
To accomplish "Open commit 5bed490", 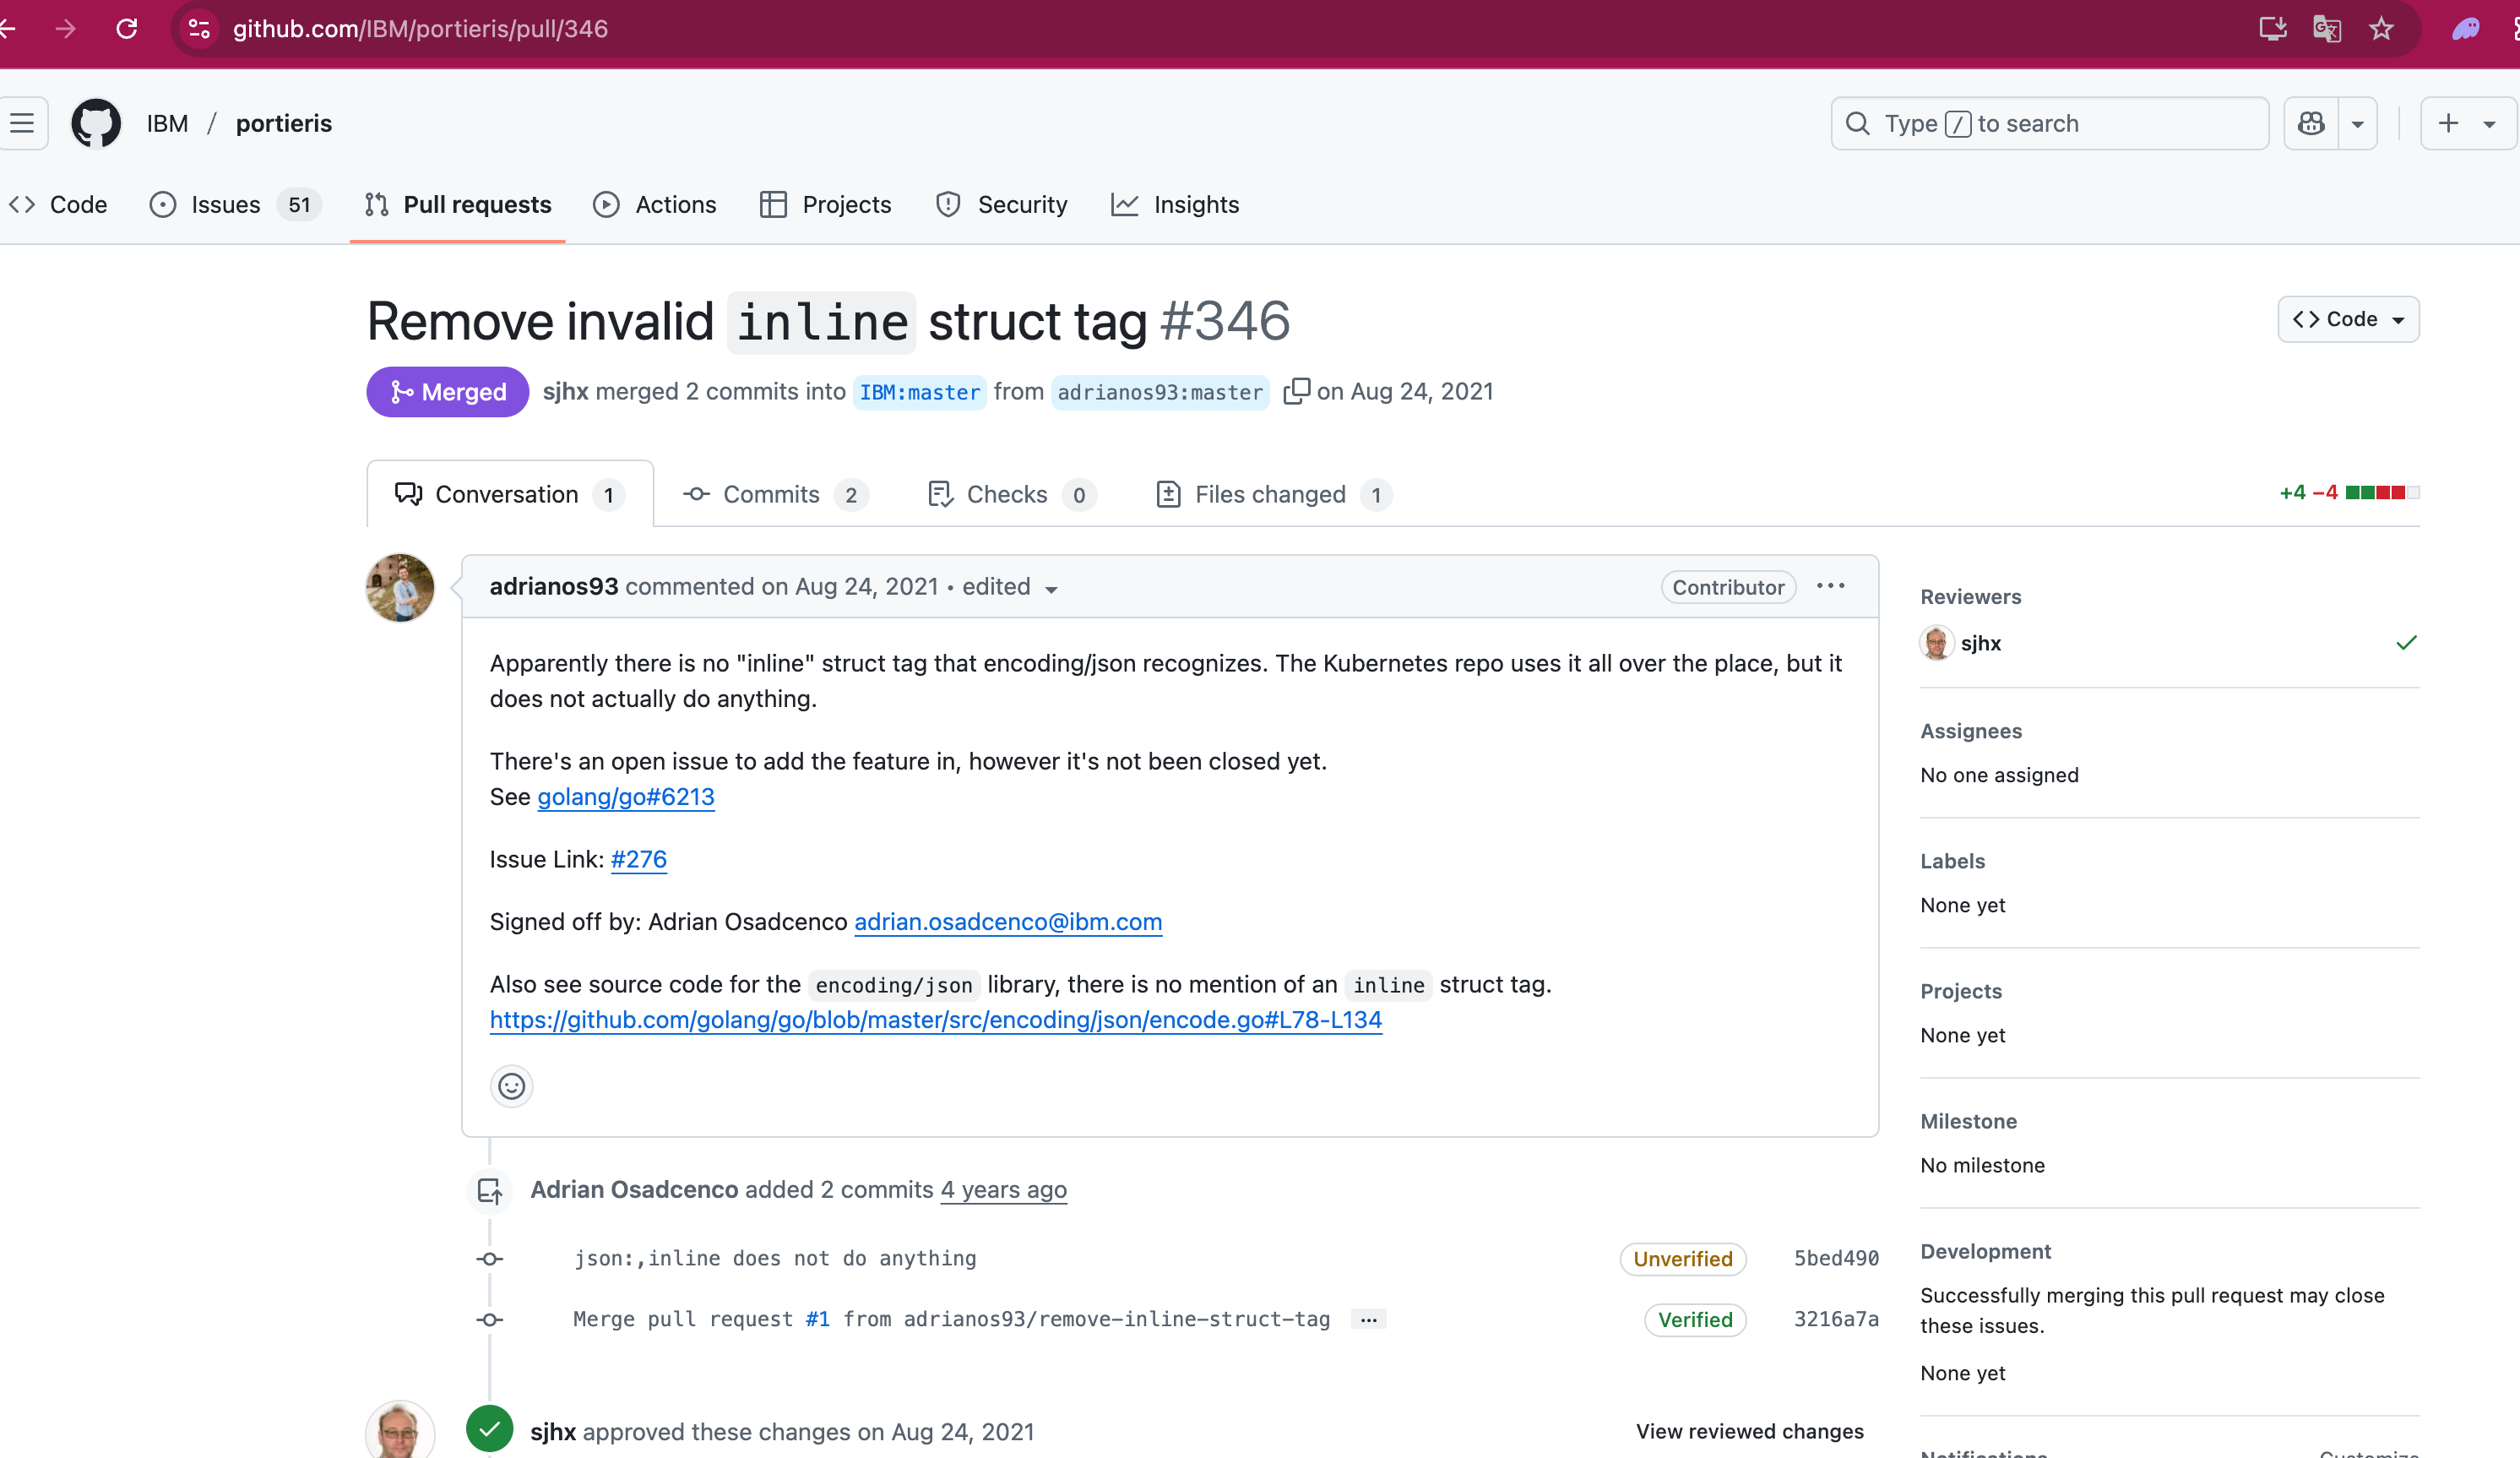I will (1836, 1259).
